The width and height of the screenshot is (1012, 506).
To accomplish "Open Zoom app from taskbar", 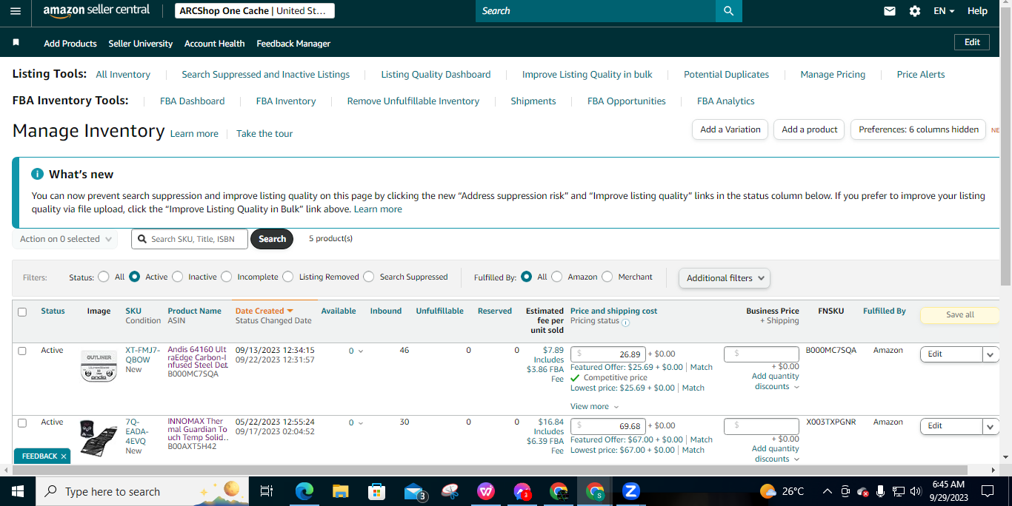I will tap(631, 490).
